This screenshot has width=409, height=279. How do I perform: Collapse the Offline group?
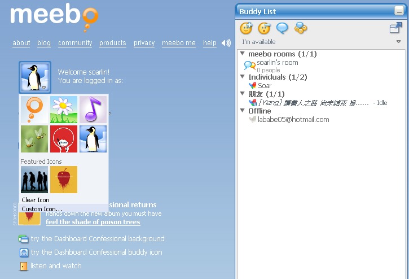[243, 110]
